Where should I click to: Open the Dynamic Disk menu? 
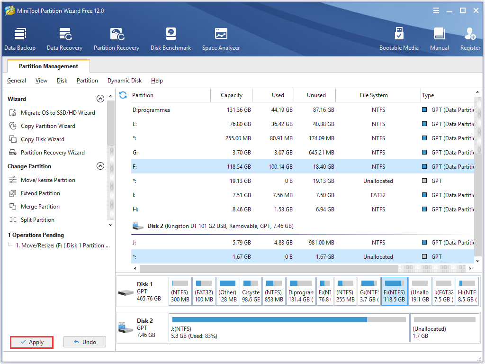(x=125, y=81)
